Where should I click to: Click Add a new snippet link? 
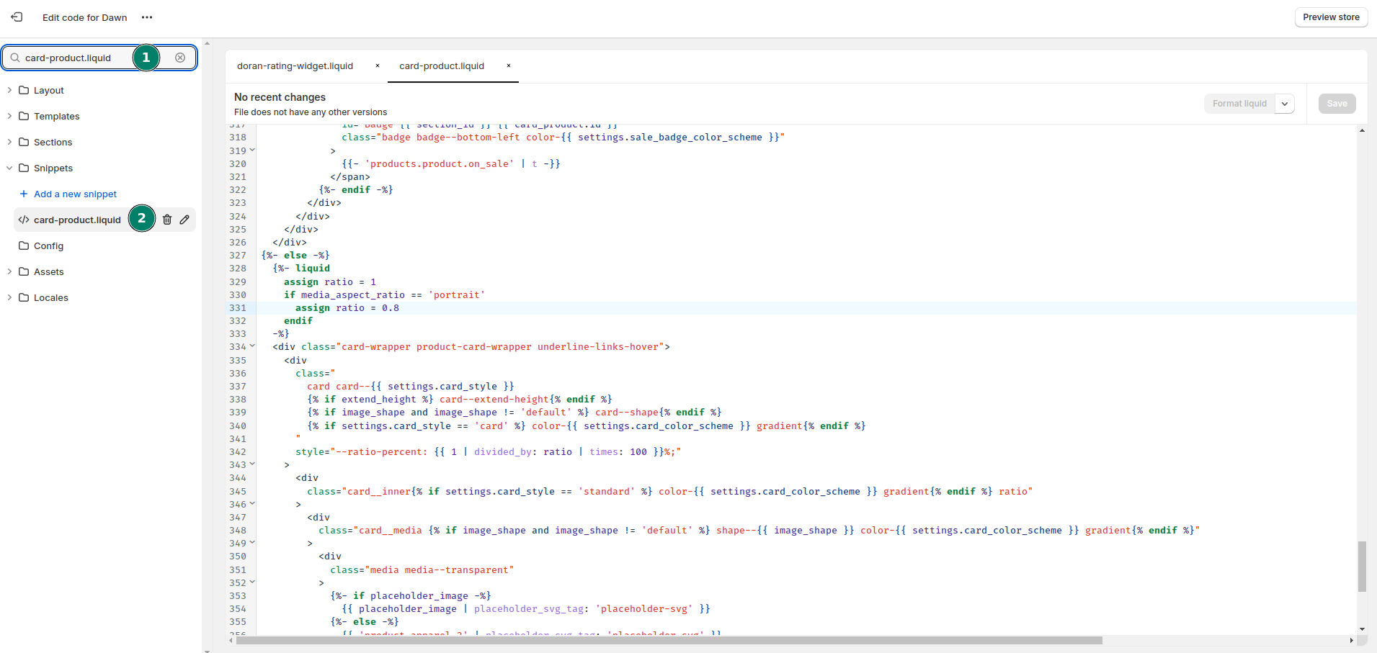pos(75,194)
